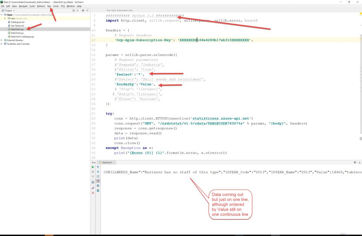This screenshot has width=362, height=236.
Task: Toggle the soft-wrap icon in Run panel
Action: [98, 176]
